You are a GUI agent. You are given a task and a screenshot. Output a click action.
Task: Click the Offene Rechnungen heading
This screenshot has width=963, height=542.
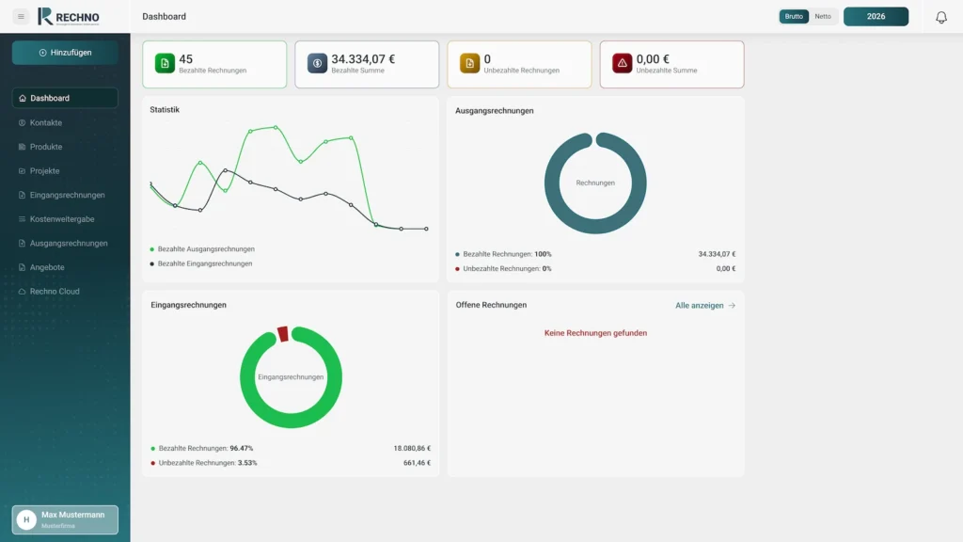pos(491,305)
